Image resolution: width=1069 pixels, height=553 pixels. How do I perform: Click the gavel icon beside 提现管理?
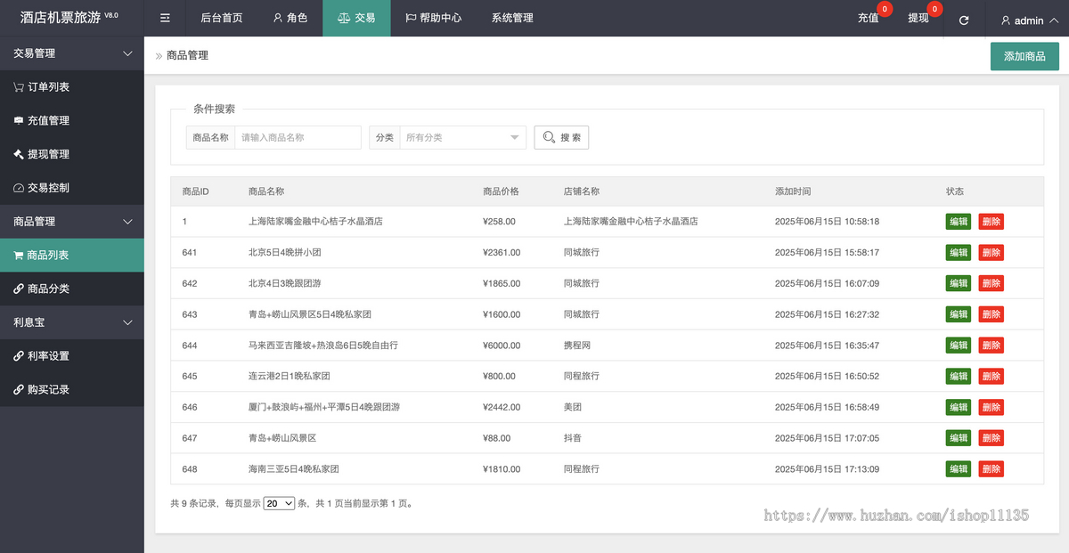[19, 154]
